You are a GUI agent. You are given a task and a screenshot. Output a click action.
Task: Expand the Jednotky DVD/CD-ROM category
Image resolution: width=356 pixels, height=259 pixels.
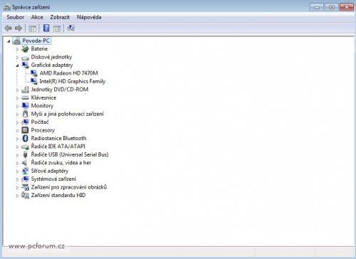click(x=17, y=90)
